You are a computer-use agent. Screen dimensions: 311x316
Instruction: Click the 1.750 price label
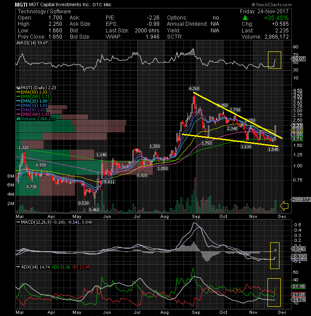coord(207,143)
